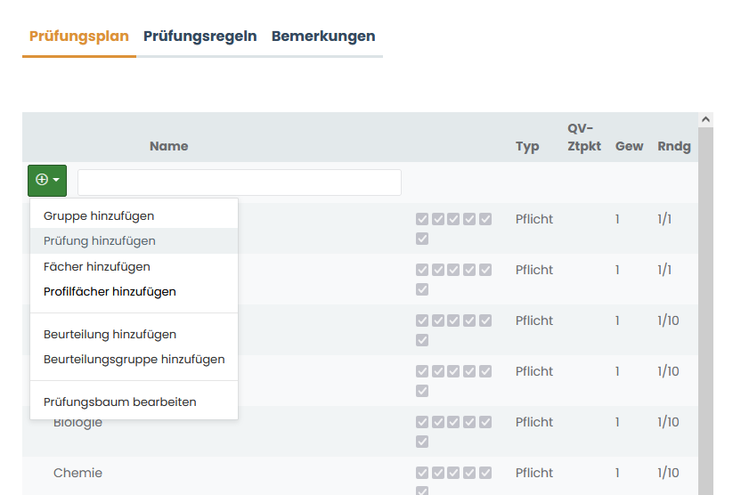
Task: Choose Profilfächer hinzufügen entry
Action: [134, 291]
